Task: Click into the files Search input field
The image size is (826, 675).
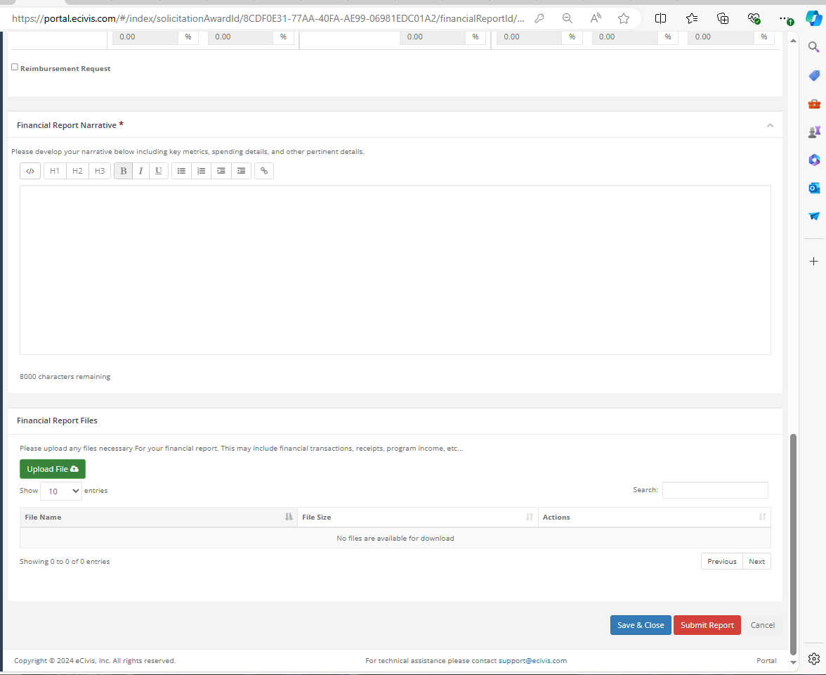Action: pyautogui.click(x=715, y=490)
